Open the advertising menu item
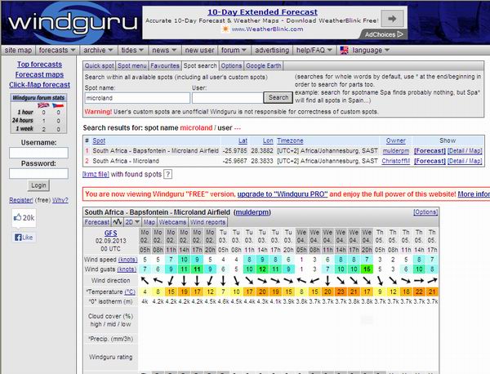 click(272, 51)
